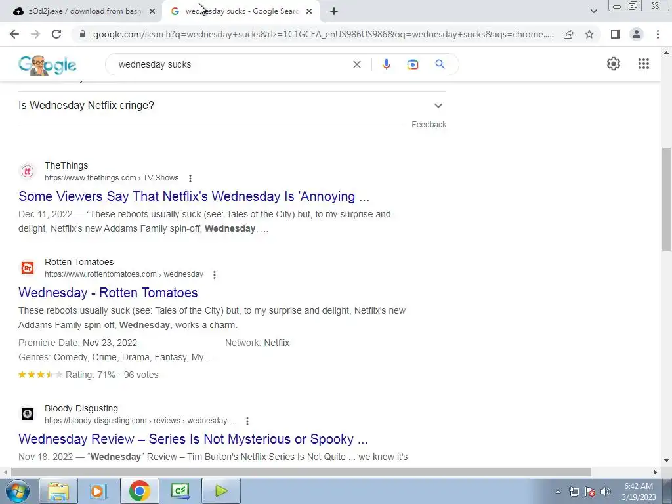Share this page via the share icon
672x504 pixels.
point(568,34)
